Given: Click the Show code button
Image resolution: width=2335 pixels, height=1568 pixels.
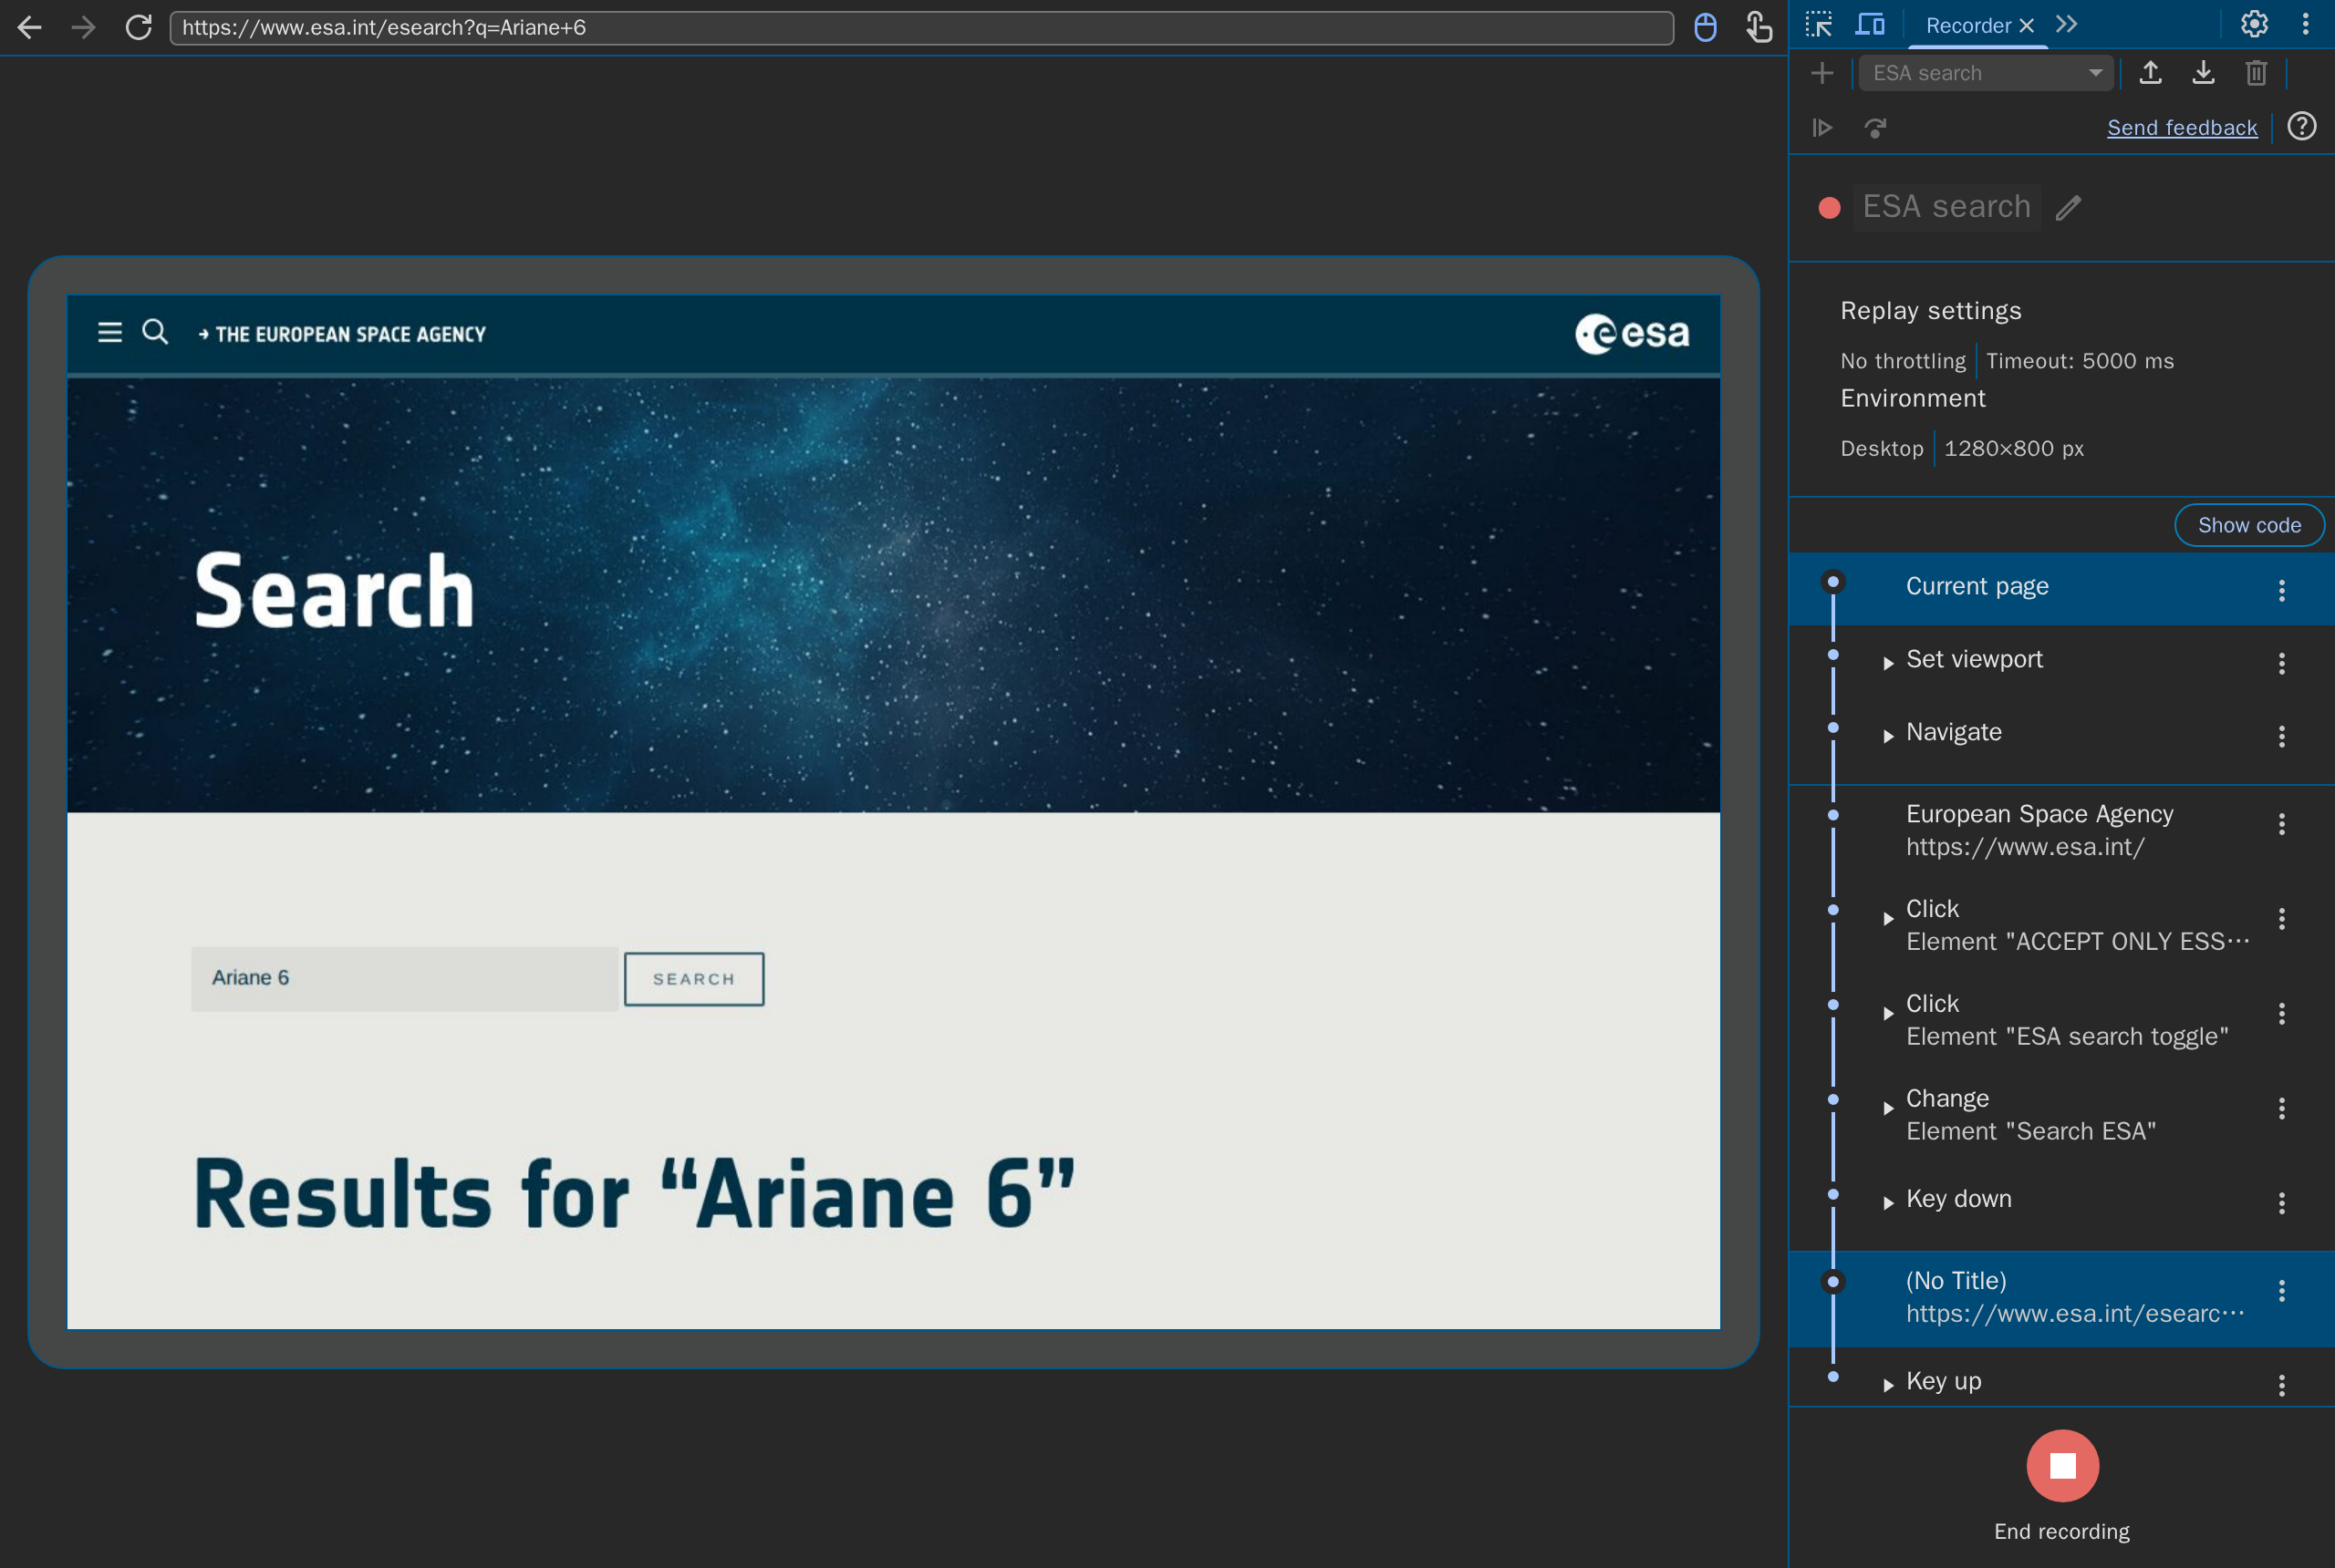Looking at the screenshot, I should (2249, 525).
